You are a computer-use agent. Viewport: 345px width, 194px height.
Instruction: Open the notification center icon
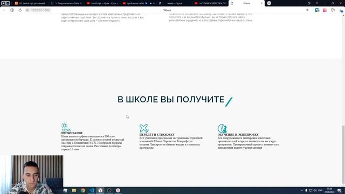(x=339, y=190)
